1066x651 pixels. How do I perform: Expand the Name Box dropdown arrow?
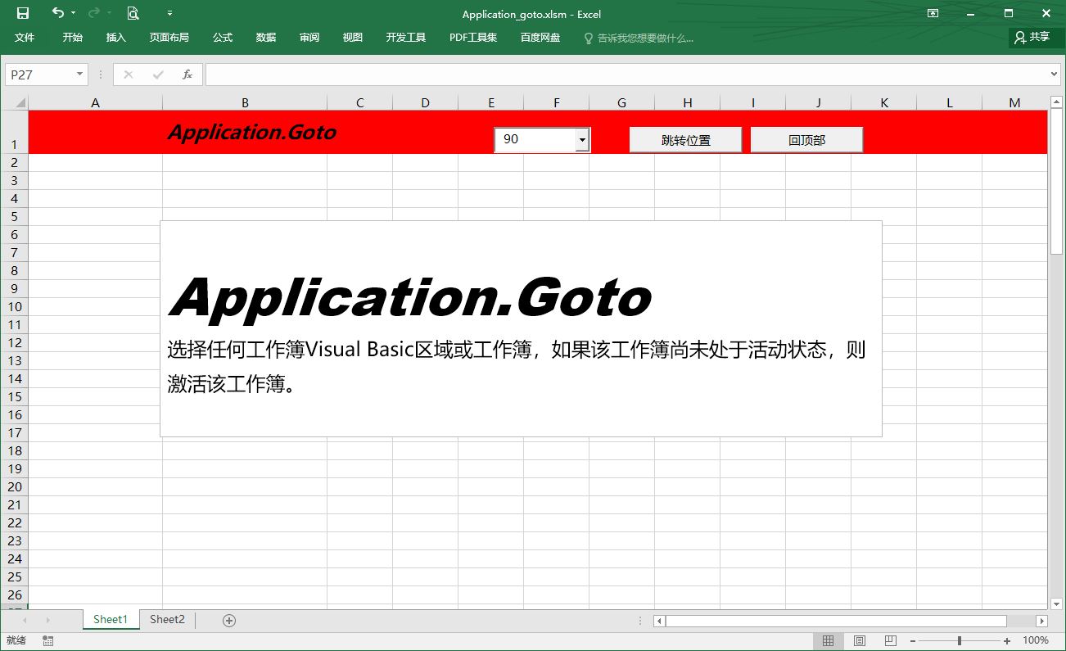pyautogui.click(x=79, y=75)
